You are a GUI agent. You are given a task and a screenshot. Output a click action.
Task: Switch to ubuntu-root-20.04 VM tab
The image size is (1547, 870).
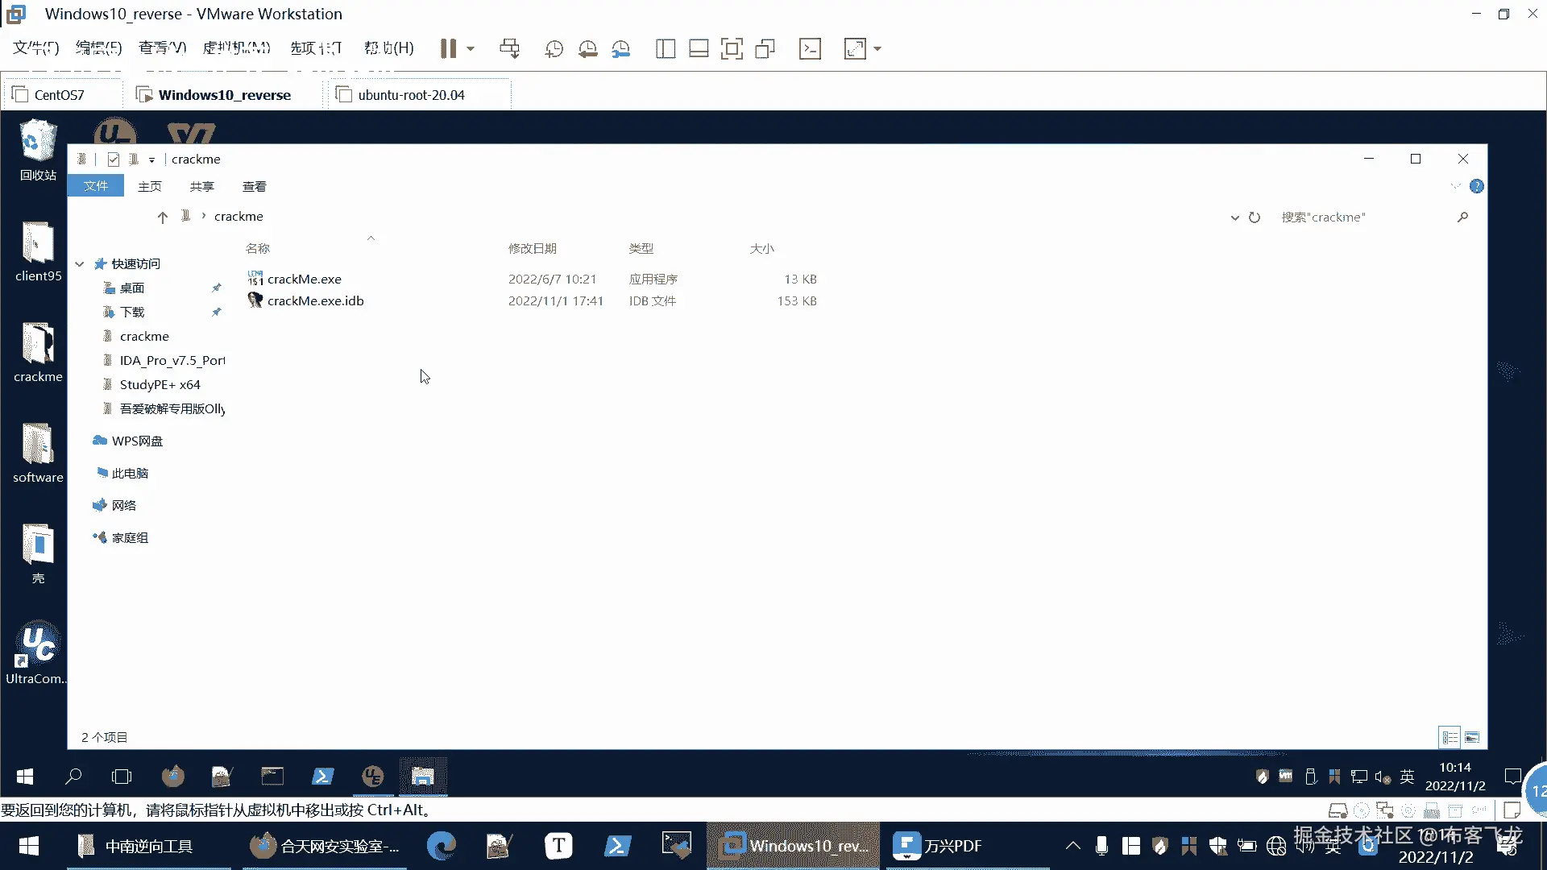coord(411,95)
